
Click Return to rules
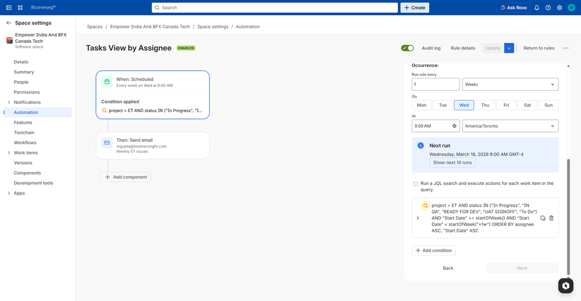(539, 48)
